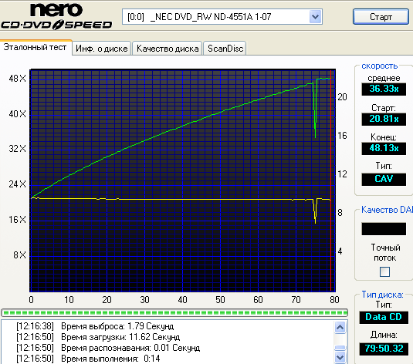Open the Инф. о диске tab
This screenshot has height=364, width=413.
click(102, 49)
